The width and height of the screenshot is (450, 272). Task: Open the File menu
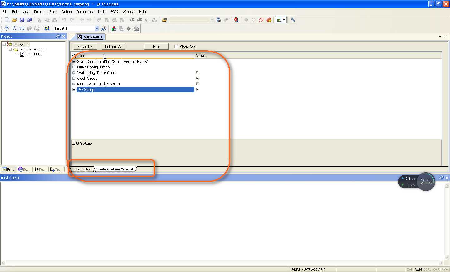tap(5, 12)
